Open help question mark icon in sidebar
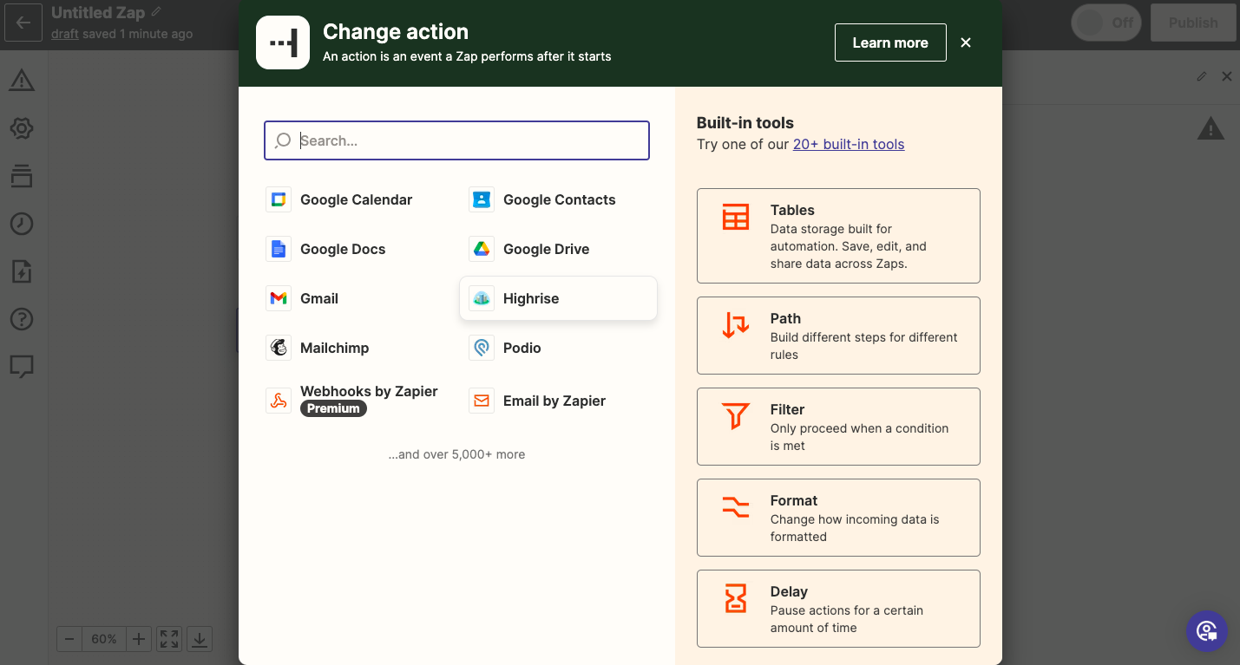Screen dimensions: 1240x665 22,319
